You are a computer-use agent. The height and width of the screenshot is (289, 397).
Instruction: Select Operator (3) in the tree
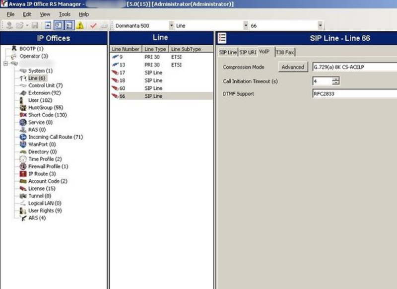pyautogui.click(x=34, y=56)
